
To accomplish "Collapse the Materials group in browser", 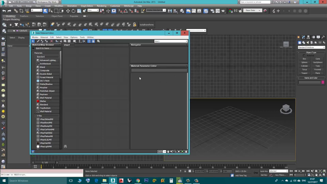I will 33,53.
